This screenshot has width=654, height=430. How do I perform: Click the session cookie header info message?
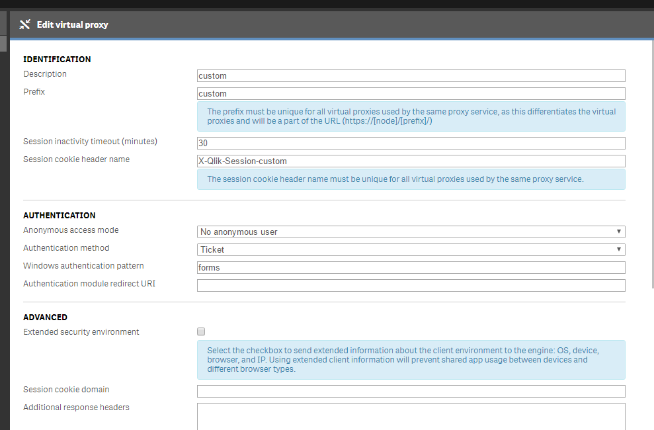point(411,179)
